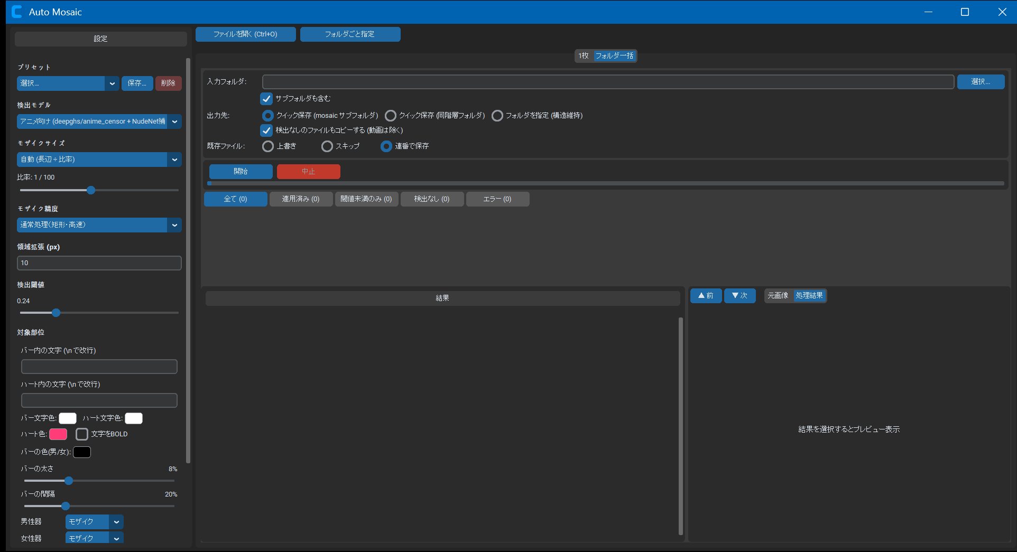
Task: Click the 20% bar spacing value
Action: coord(171,494)
